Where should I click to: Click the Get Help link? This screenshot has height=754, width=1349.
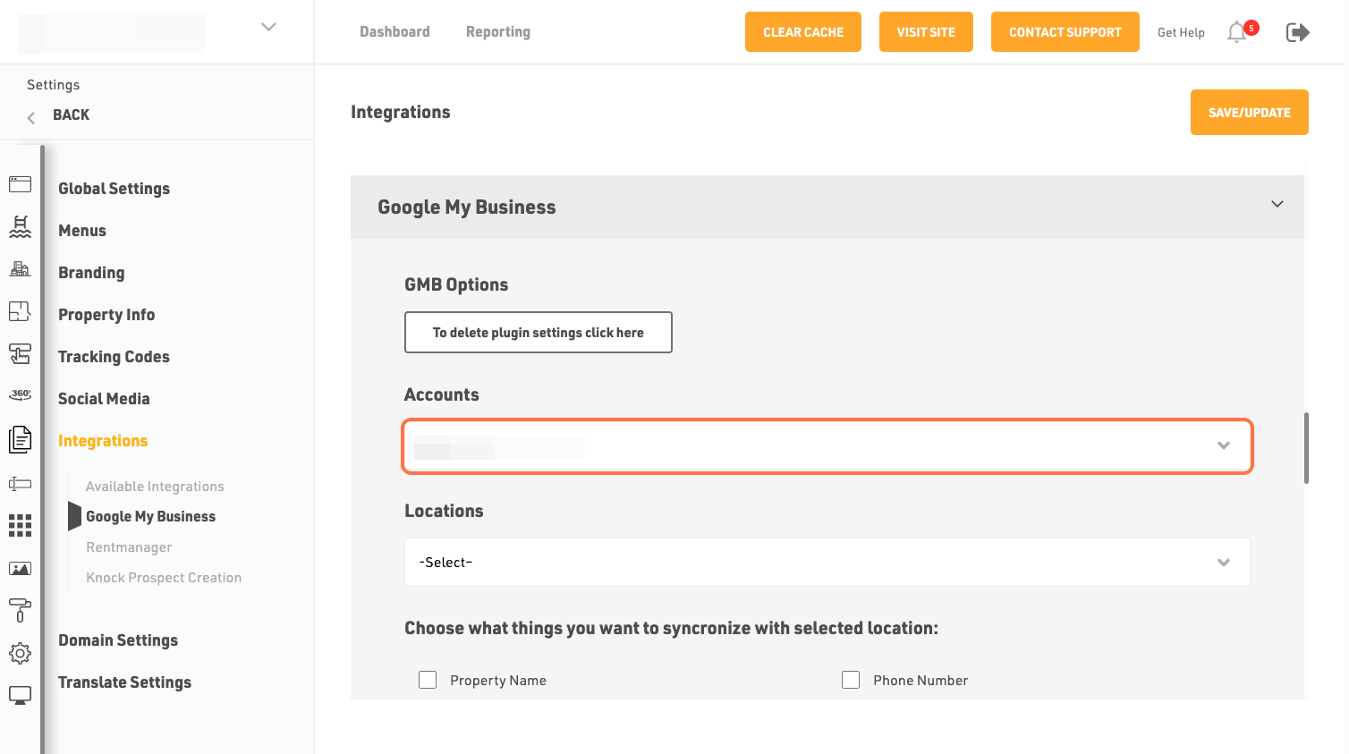(x=1181, y=32)
